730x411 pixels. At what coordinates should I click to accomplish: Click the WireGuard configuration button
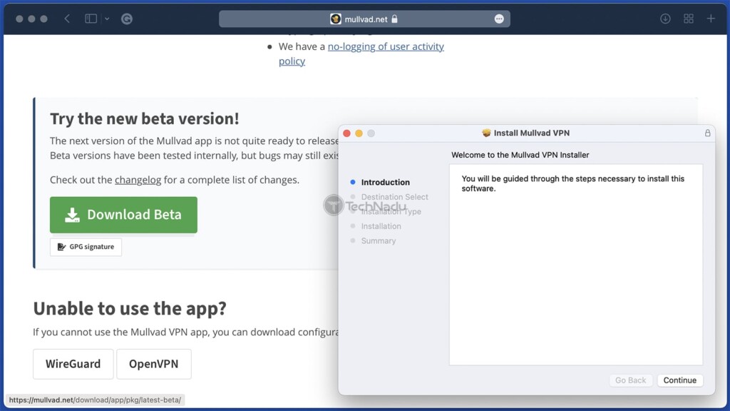(73, 364)
